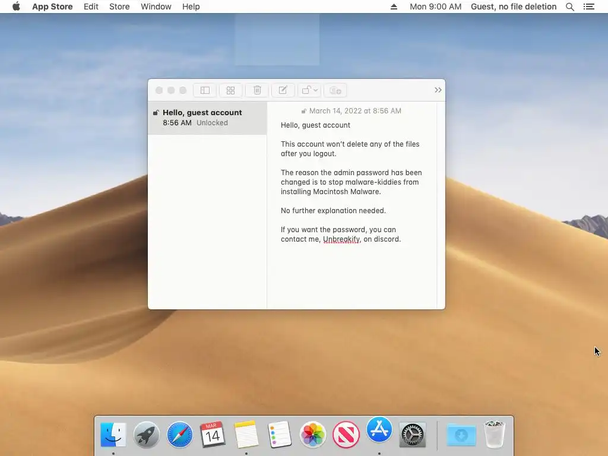Viewport: 608px width, 456px height.
Task: Switch to attachments grid view in Notes
Action: click(231, 90)
